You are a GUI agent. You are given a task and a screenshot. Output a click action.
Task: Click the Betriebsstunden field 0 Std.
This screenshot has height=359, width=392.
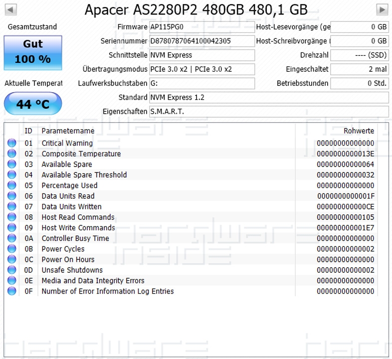click(x=360, y=83)
